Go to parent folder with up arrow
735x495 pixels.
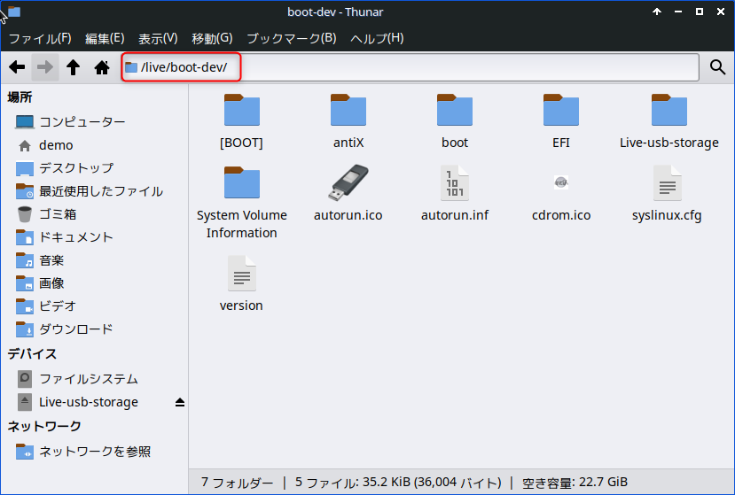point(73,67)
